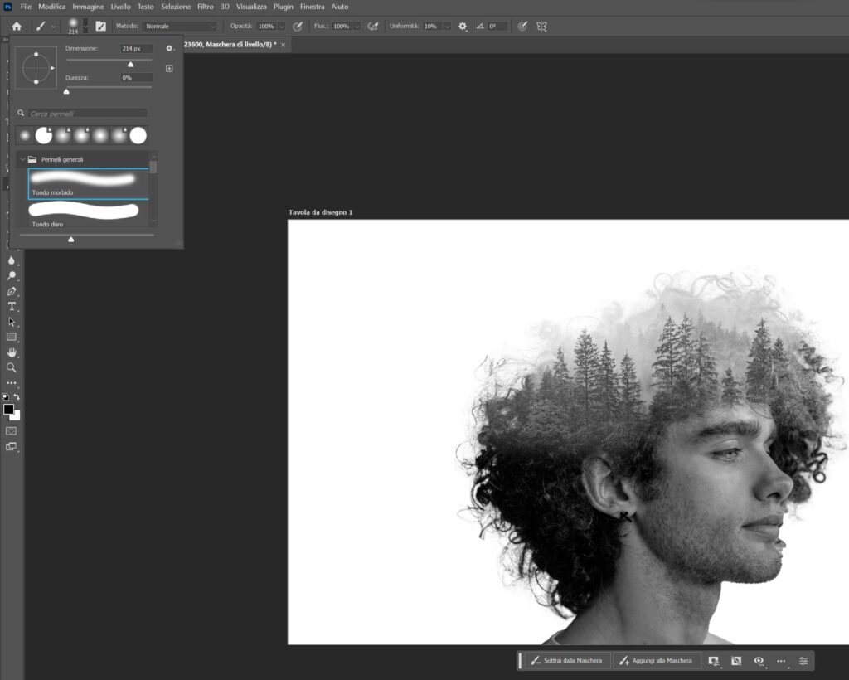
Task: Disable layer mask icon in task bar
Action: 736,660
